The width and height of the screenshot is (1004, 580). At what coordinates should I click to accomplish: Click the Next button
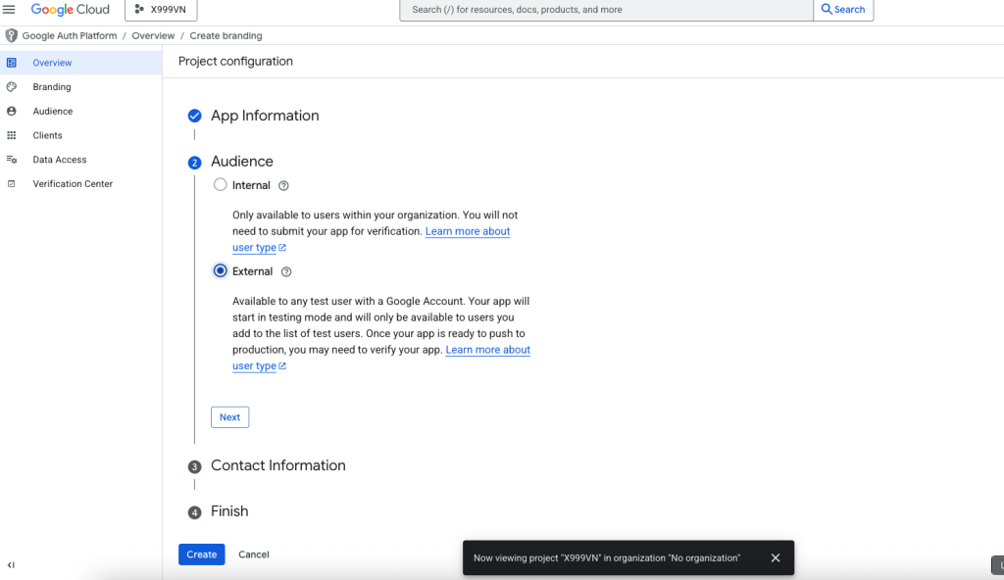pyautogui.click(x=229, y=417)
